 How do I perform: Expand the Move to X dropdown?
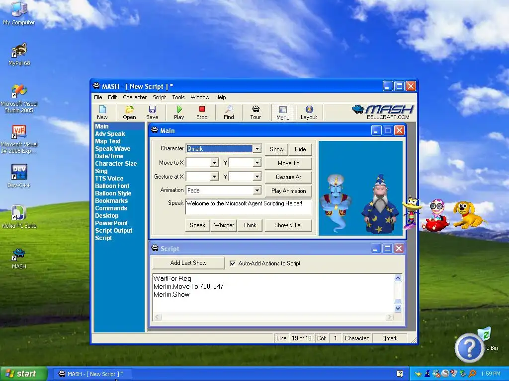click(x=214, y=163)
